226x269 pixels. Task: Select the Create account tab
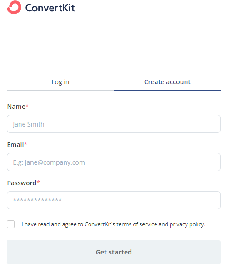[167, 82]
